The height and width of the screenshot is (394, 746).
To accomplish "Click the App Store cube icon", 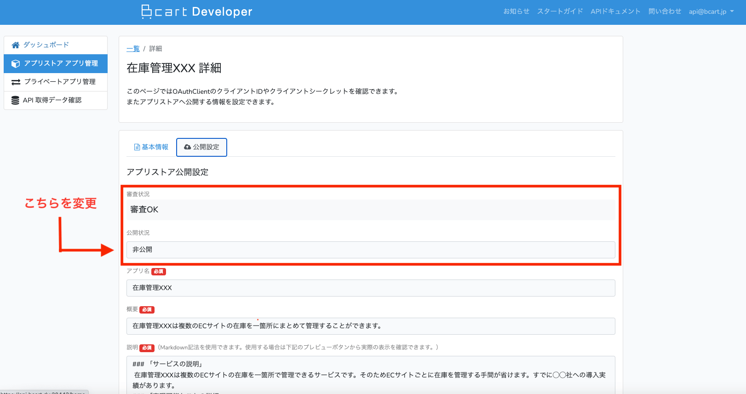I will point(16,63).
